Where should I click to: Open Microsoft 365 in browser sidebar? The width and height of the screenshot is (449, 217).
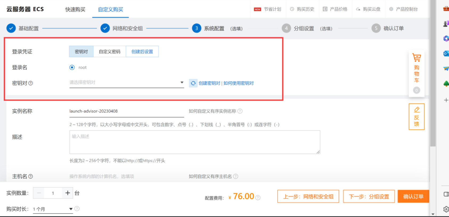pos(446,39)
